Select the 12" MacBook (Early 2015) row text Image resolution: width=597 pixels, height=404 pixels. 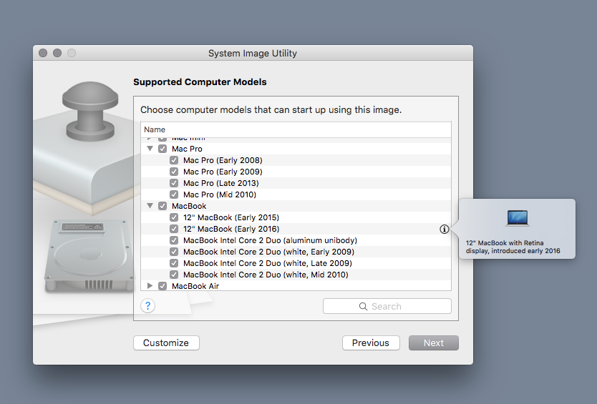[x=231, y=217]
